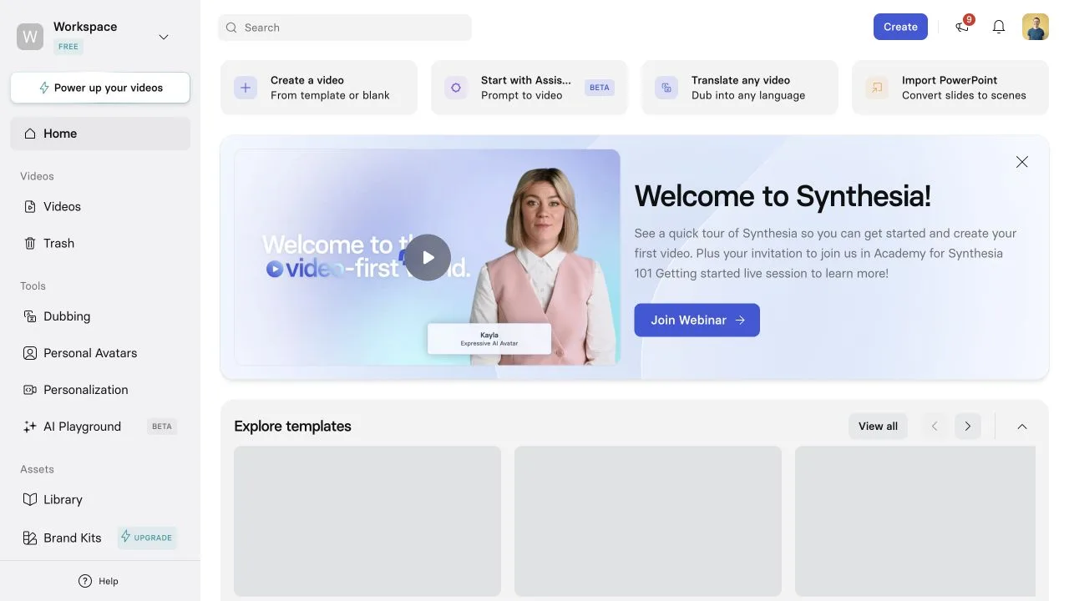Open notifications bell icon
1069x601 pixels.
coord(999,27)
